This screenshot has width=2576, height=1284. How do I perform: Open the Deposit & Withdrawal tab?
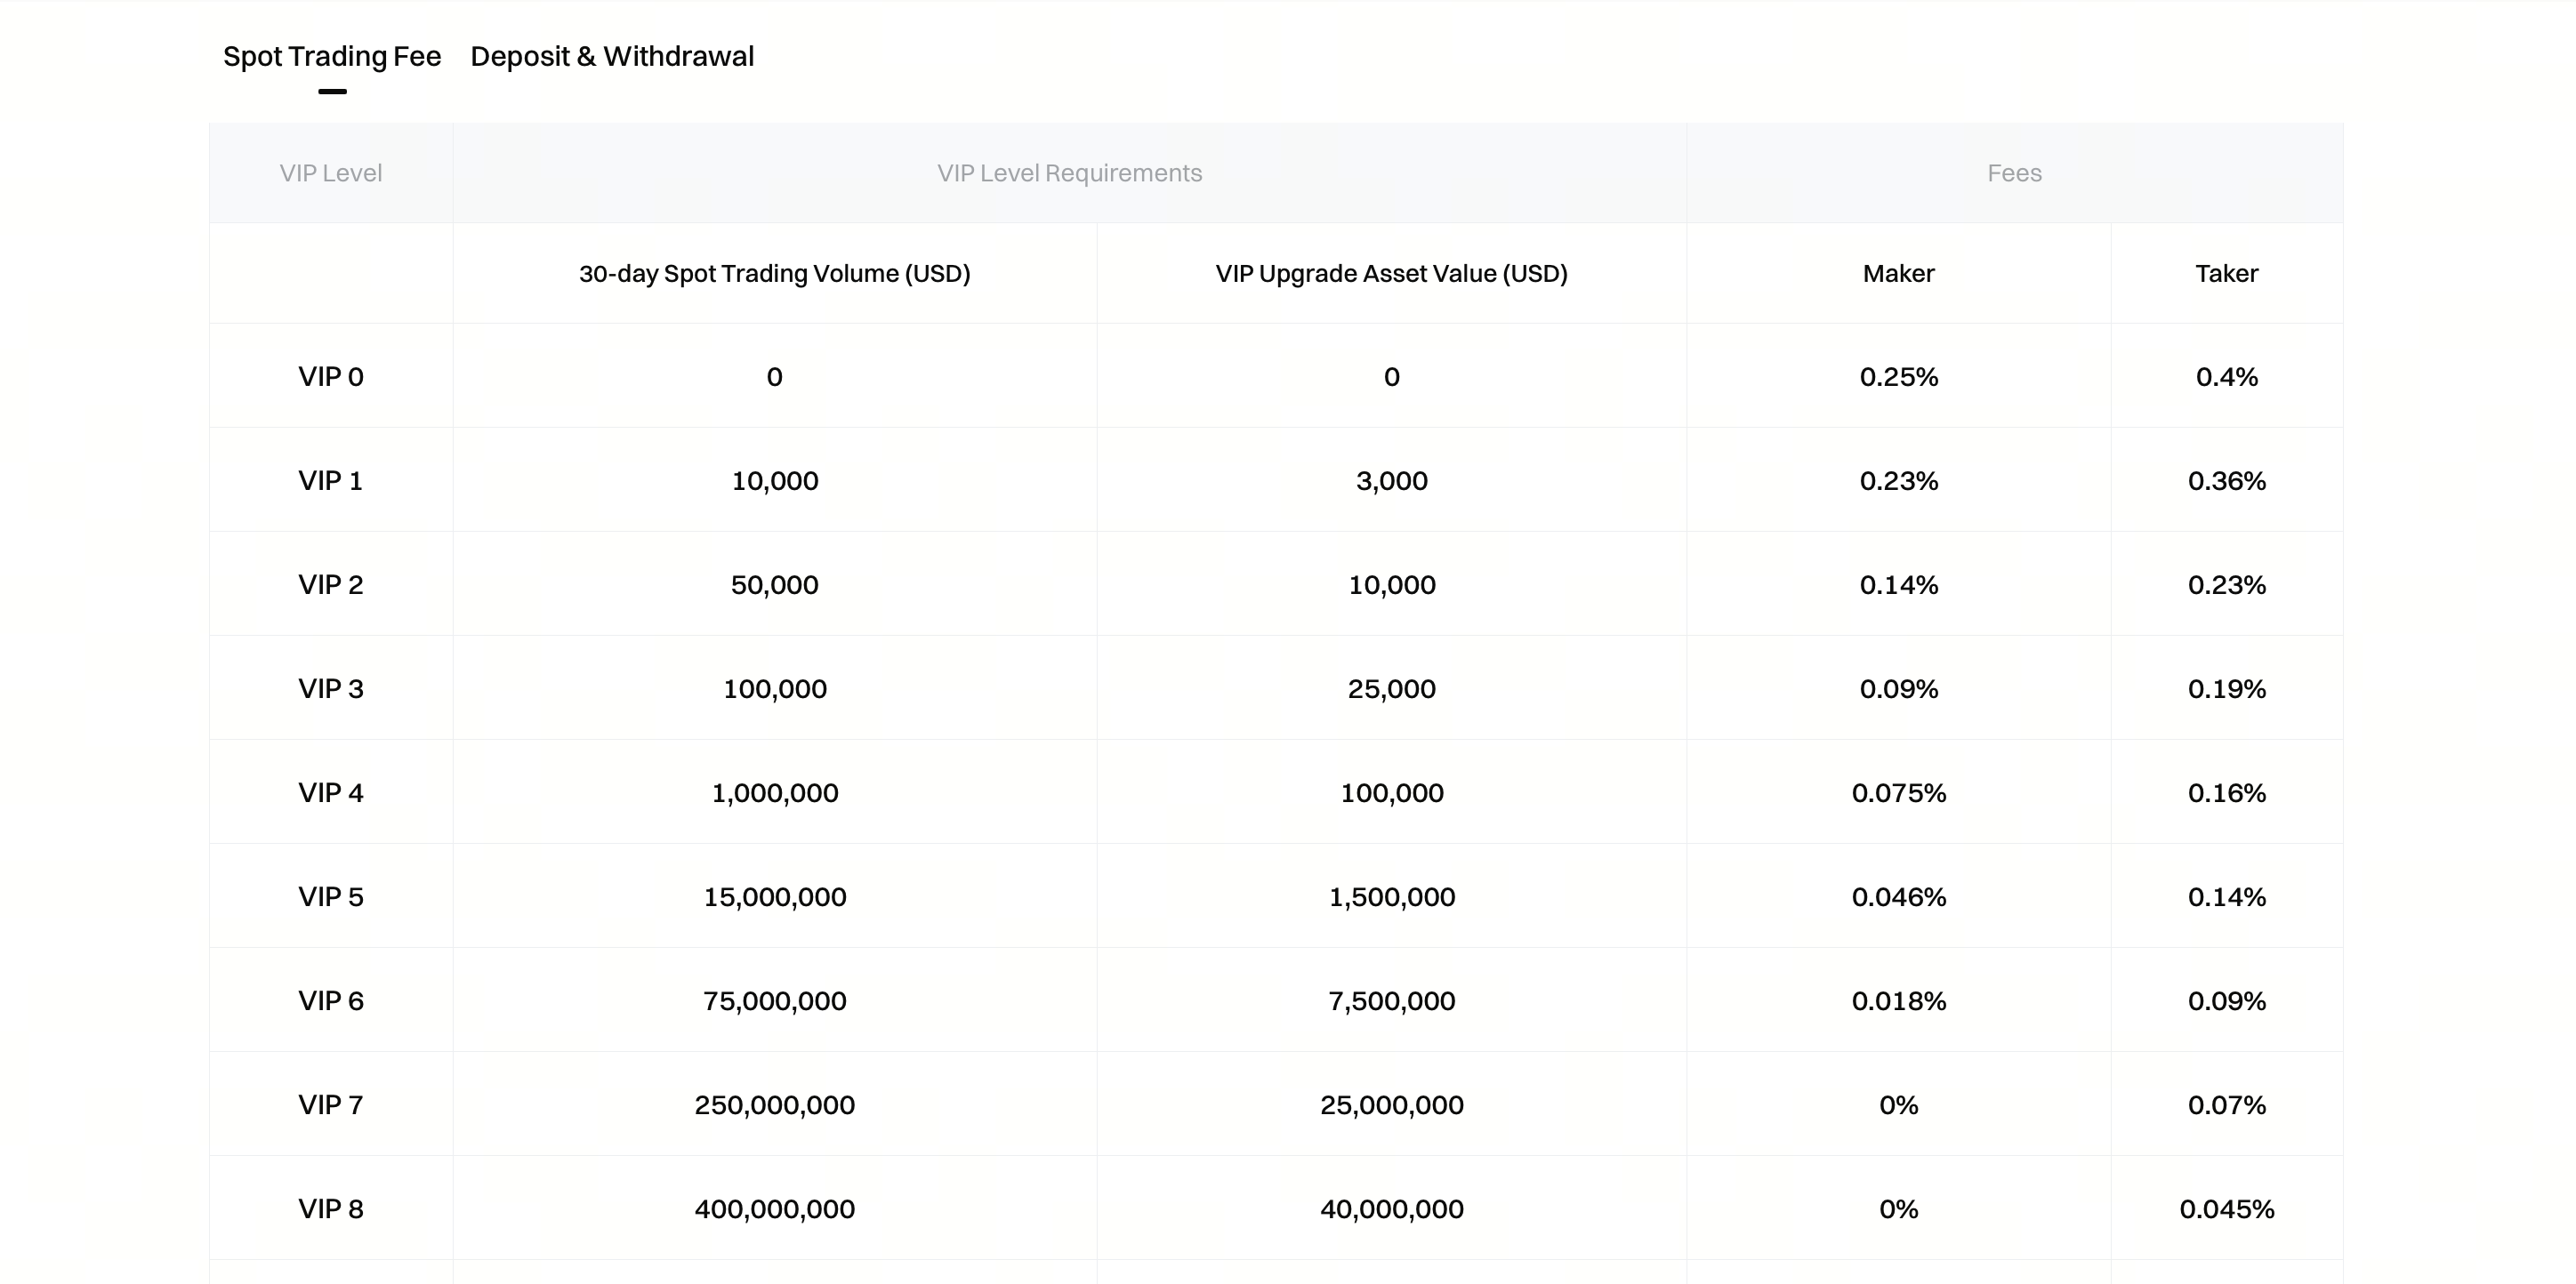coord(612,57)
